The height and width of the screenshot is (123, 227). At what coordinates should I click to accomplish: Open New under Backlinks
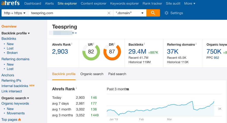pyautogui.click(x=10, y=44)
